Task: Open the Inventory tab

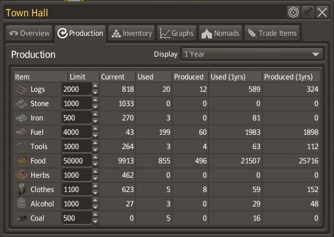Action: [x=132, y=33]
